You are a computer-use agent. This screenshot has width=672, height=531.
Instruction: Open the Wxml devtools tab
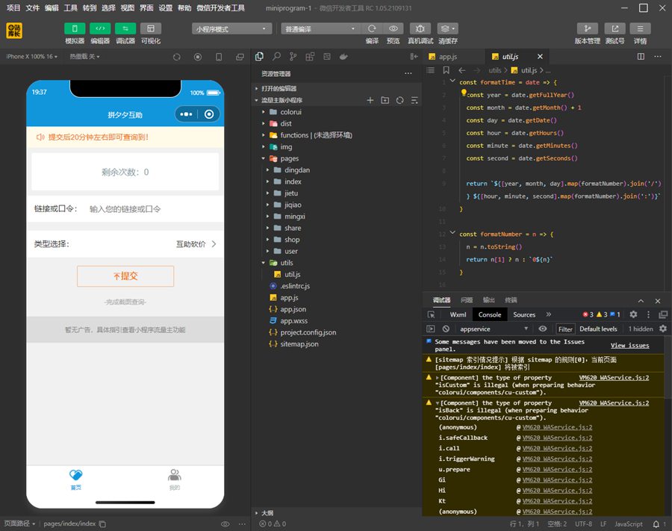coord(458,314)
